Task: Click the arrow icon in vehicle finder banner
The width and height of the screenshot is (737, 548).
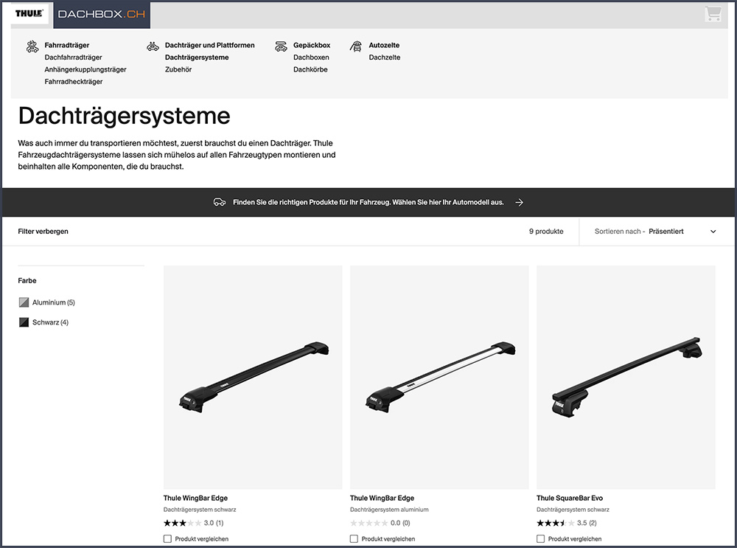Action: [x=520, y=202]
